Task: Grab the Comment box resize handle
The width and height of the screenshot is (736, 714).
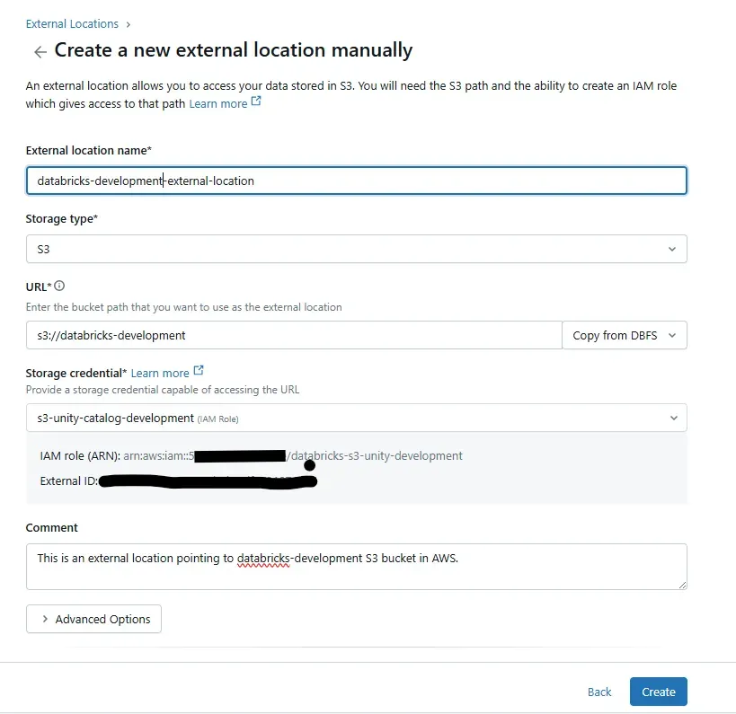Action: (682, 584)
